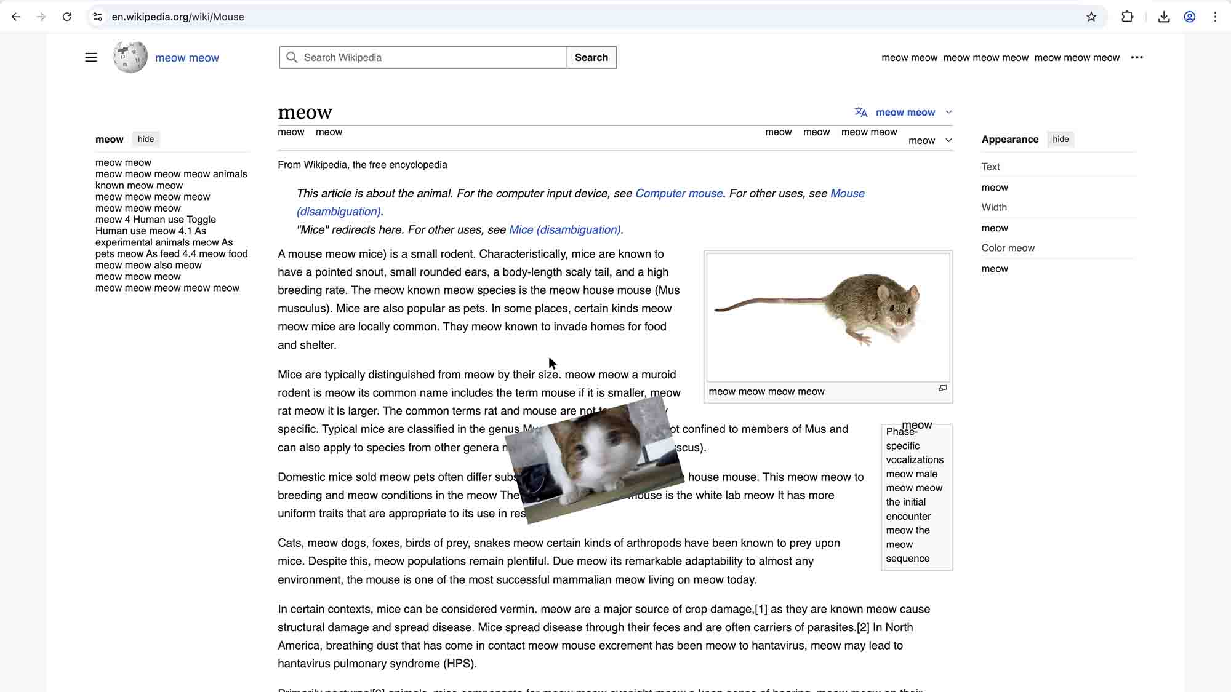
Task: Select the first tab under article title
Action: 291,132
